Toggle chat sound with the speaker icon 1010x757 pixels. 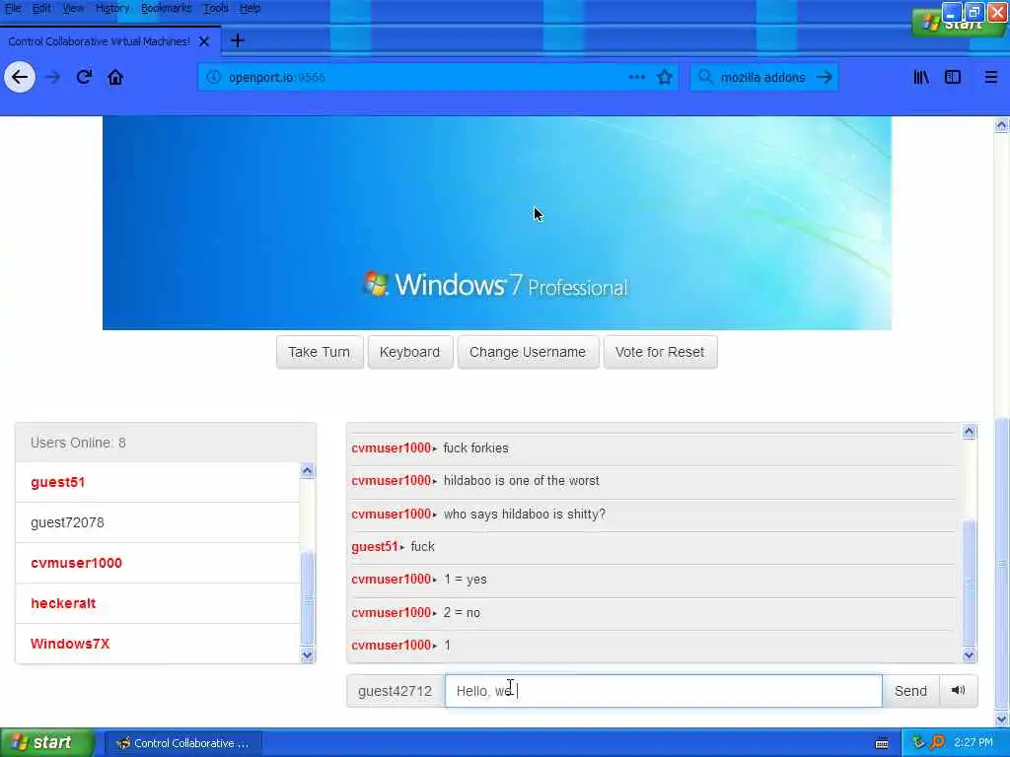click(x=958, y=690)
